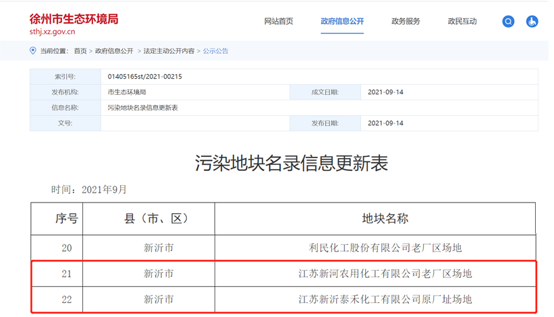The width and height of the screenshot is (554, 317).
Task: Click the 2021-09-14 date beside 成文日期
Action: coord(385,92)
